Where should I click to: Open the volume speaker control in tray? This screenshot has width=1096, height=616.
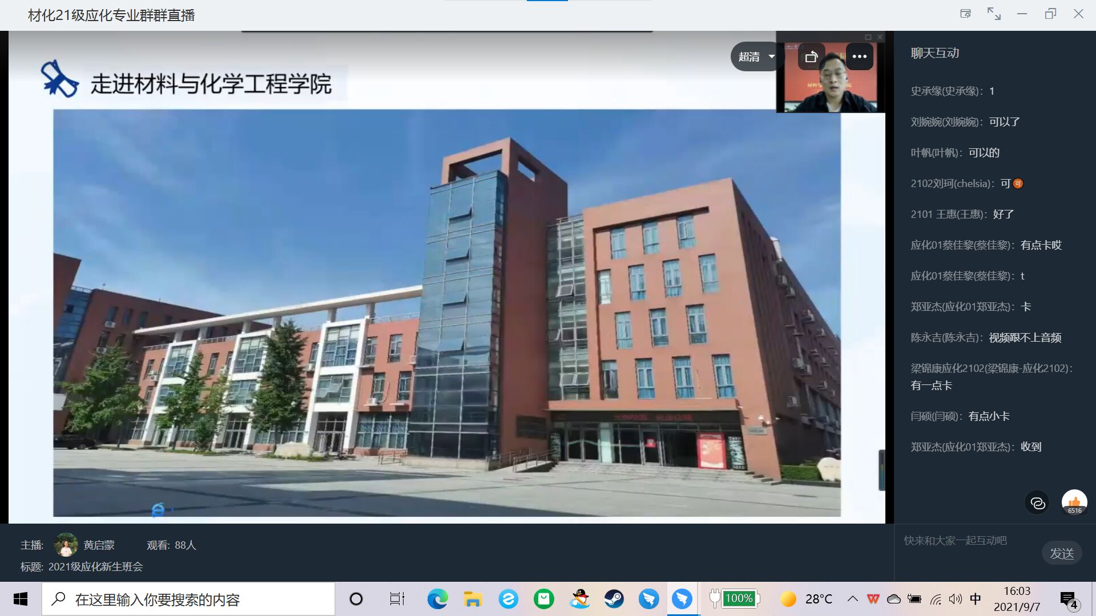pyautogui.click(x=954, y=599)
